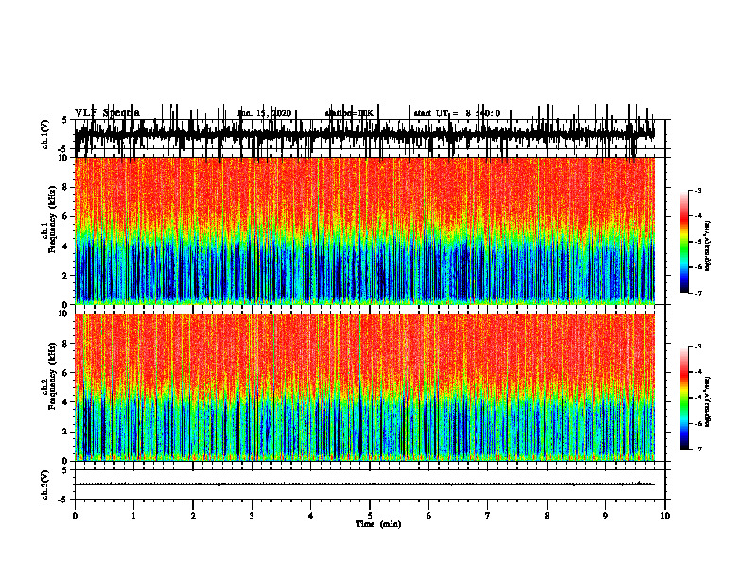Click the ch.2 frequency tick label 10
Viewport: 749px width, 578px height.
(x=63, y=314)
